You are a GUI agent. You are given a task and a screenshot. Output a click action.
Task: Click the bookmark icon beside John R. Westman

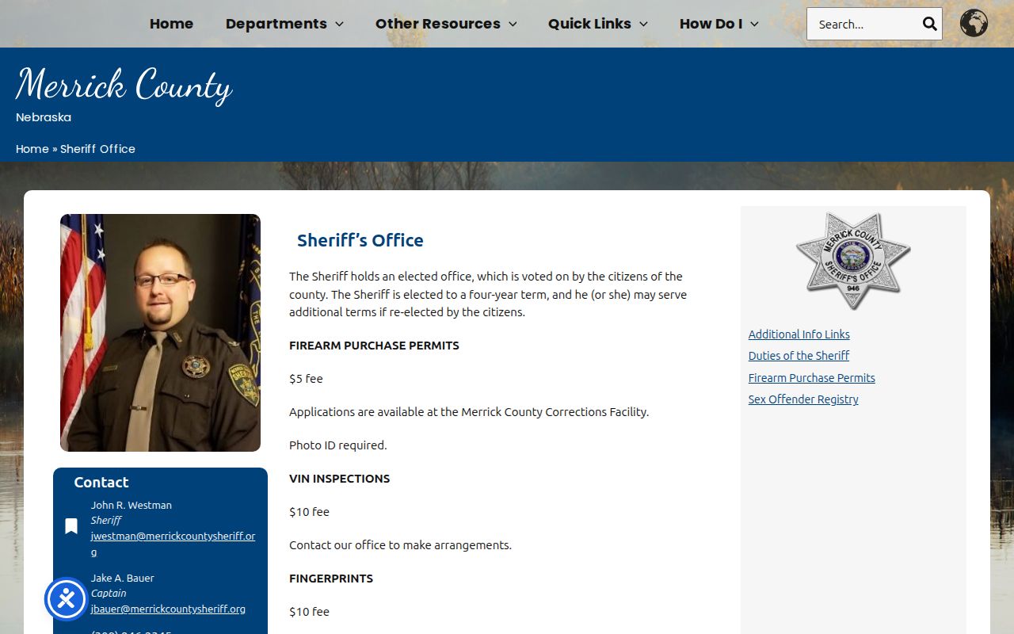click(71, 526)
